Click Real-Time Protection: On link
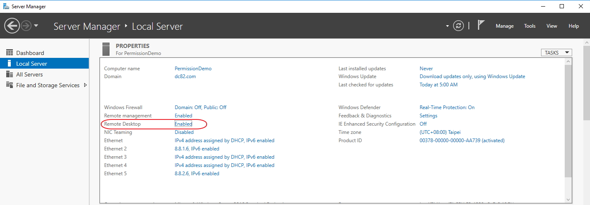The width and height of the screenshot is (590, 205). tap(447, 107)
